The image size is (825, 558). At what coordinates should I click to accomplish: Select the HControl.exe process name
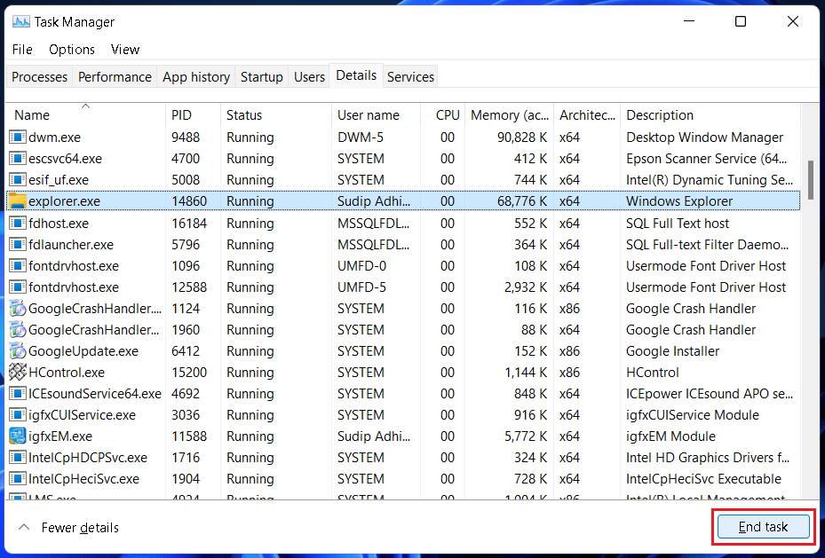[x=67, y=373]
